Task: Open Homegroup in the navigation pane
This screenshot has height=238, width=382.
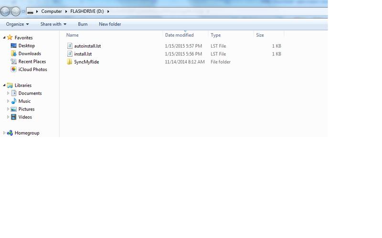Action: coord(27,133)
